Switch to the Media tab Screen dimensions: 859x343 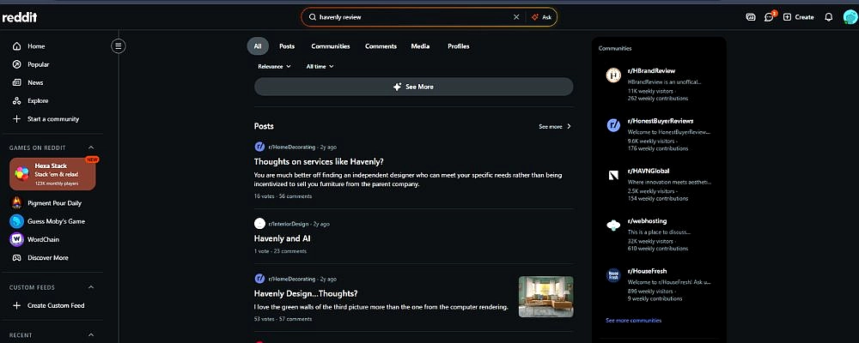coord(420,46)
